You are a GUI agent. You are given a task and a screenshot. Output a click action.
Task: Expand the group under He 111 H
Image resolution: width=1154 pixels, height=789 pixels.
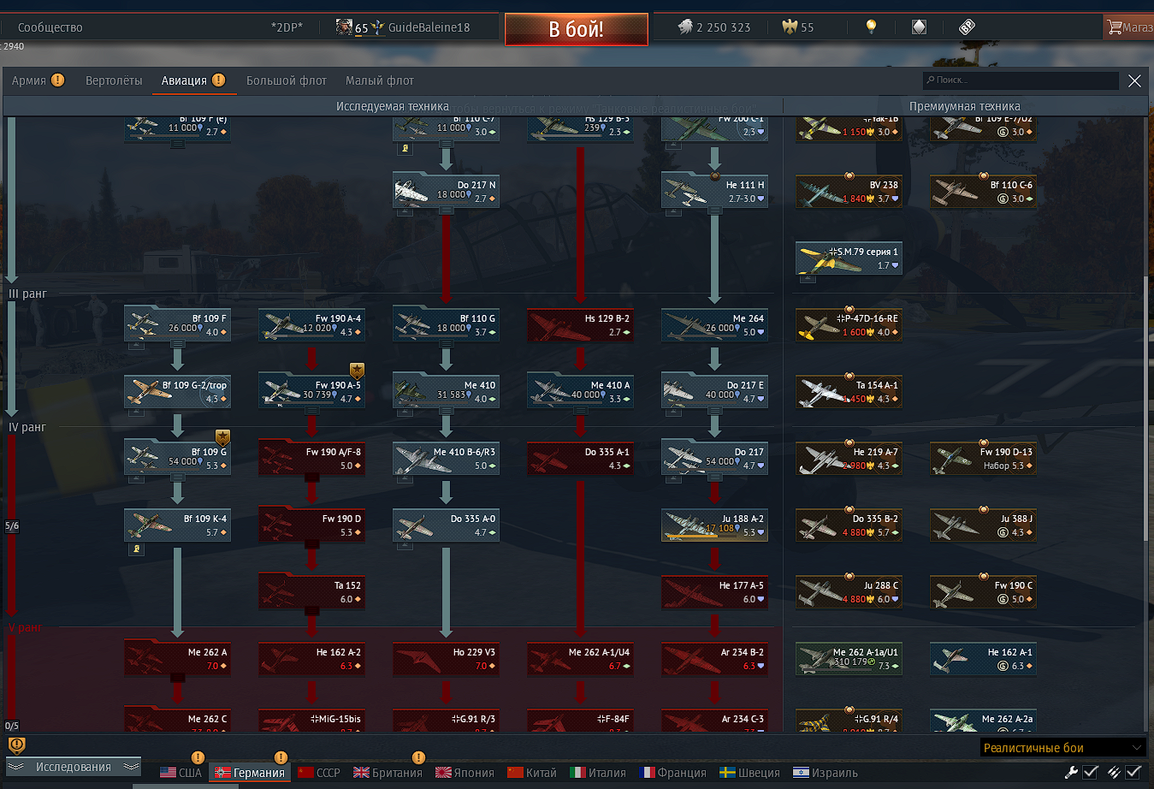pos(714,211)
